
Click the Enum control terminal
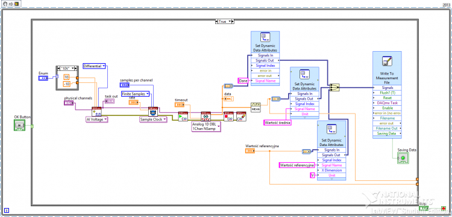click(43, 78)
